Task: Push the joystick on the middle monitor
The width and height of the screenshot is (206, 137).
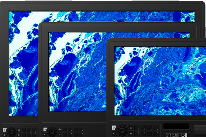Action: coord(52,132)
